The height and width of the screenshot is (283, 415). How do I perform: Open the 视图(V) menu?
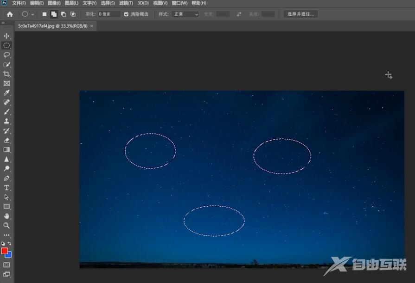coord(160,3)
